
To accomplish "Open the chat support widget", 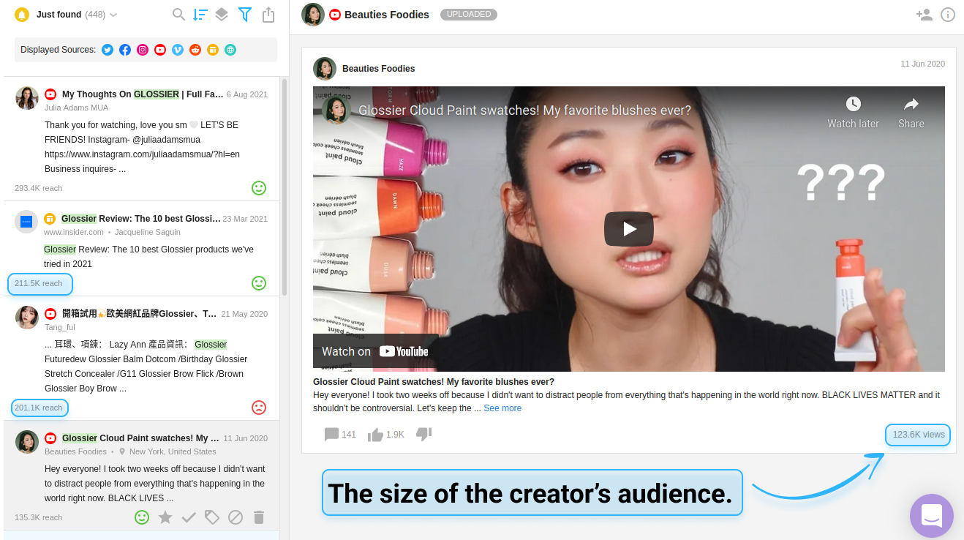I will point(932,516).
